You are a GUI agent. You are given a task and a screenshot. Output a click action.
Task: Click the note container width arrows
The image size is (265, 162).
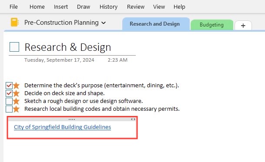tap(133, 119)
